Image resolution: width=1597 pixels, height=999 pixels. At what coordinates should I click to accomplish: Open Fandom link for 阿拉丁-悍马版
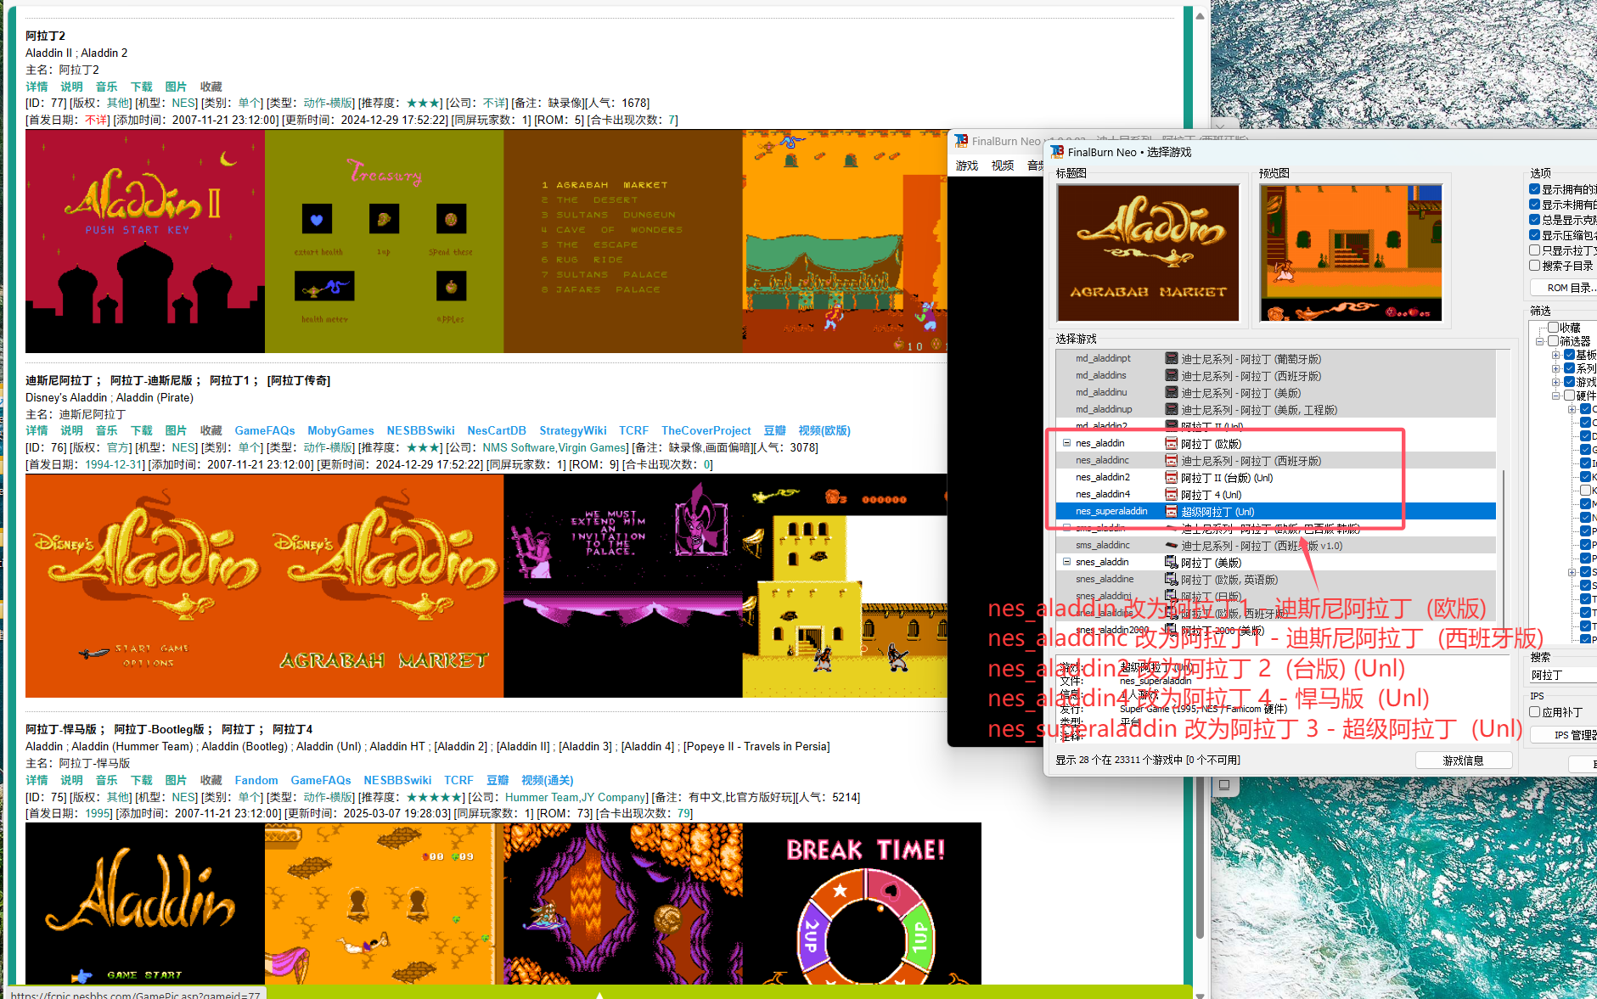[x=256, y=780]
